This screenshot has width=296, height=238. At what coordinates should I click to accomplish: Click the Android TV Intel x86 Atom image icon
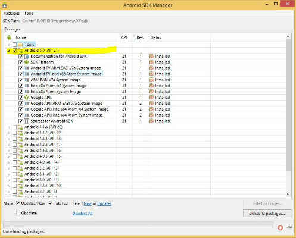[x=26, y=74]
